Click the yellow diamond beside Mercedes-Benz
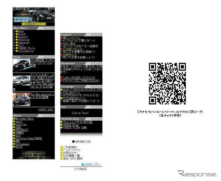The height and width of the screenshot is (181, 221). [x=14, y=119]
